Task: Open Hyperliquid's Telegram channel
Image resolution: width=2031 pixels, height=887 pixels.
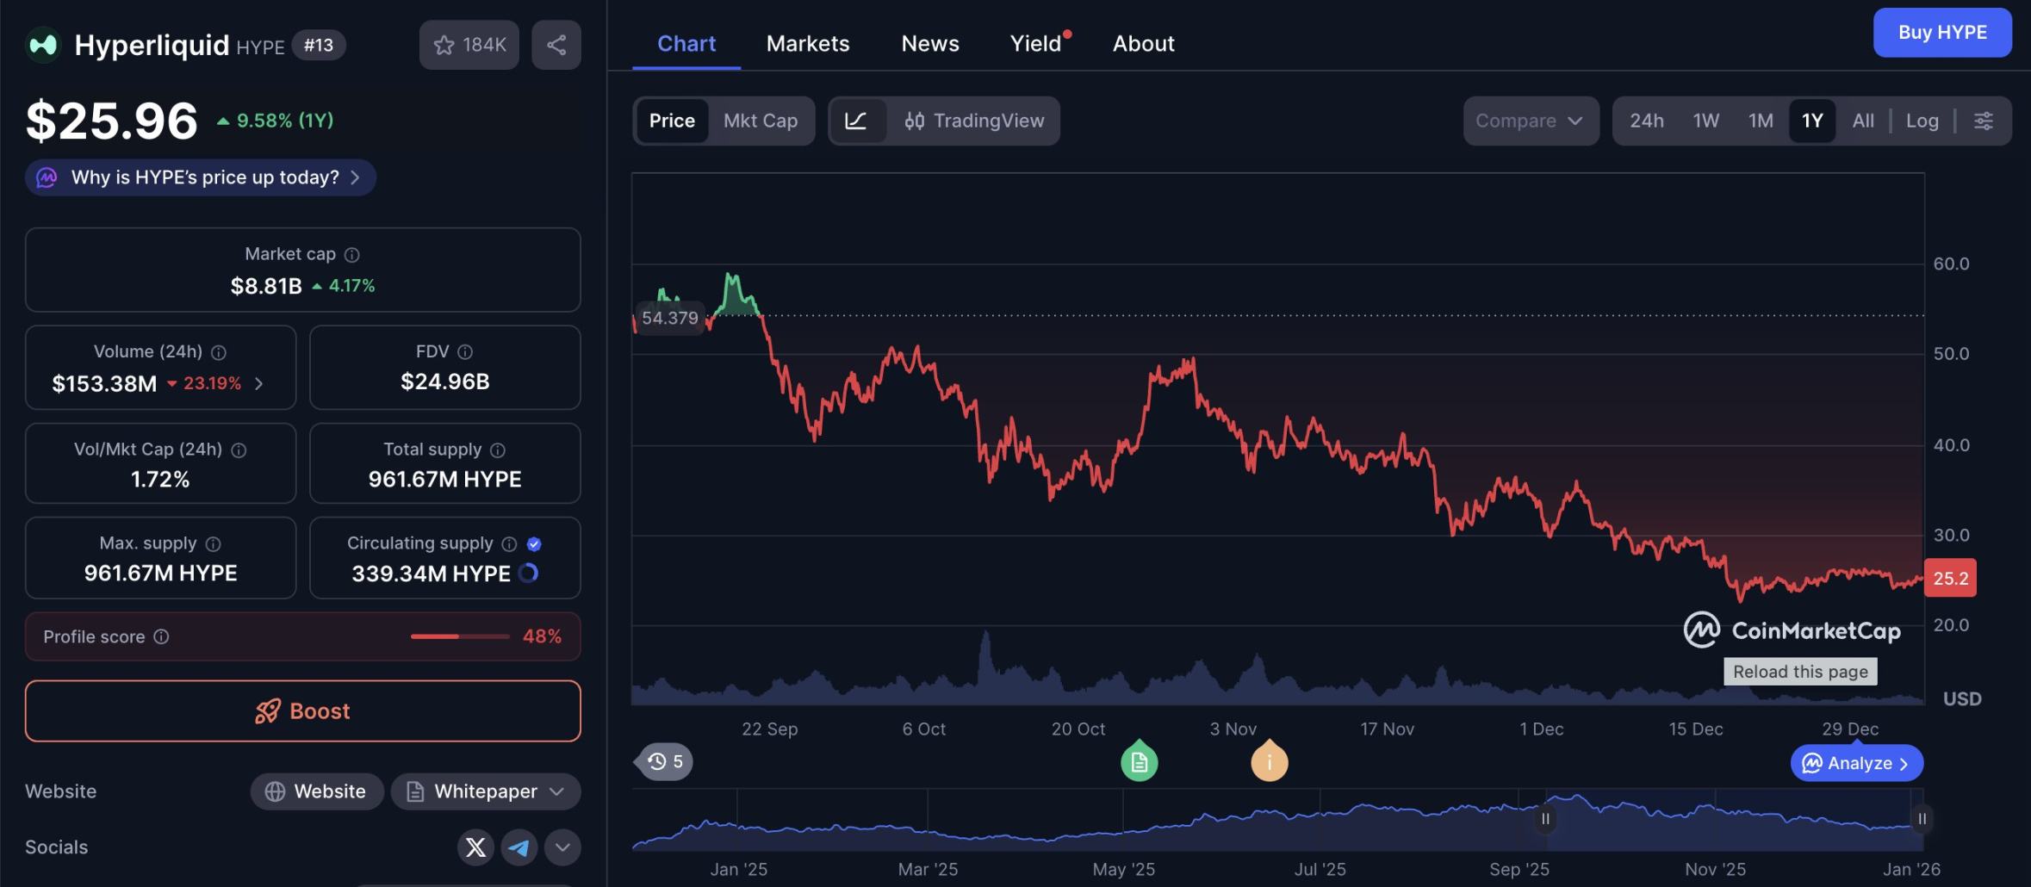Action: click(x=519, y=847)
